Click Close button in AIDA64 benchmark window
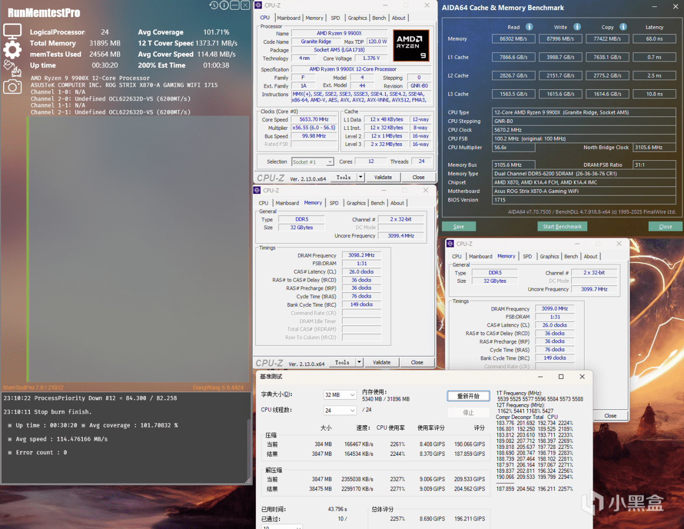The image size is (684, 529). (x=665, y=227)
